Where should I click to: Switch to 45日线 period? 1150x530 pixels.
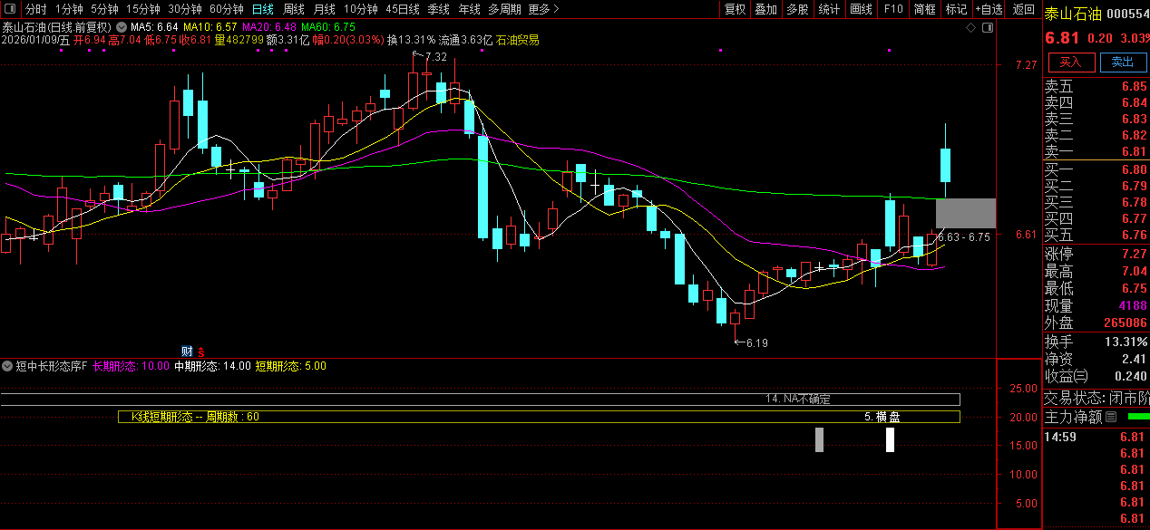(403, 9)
